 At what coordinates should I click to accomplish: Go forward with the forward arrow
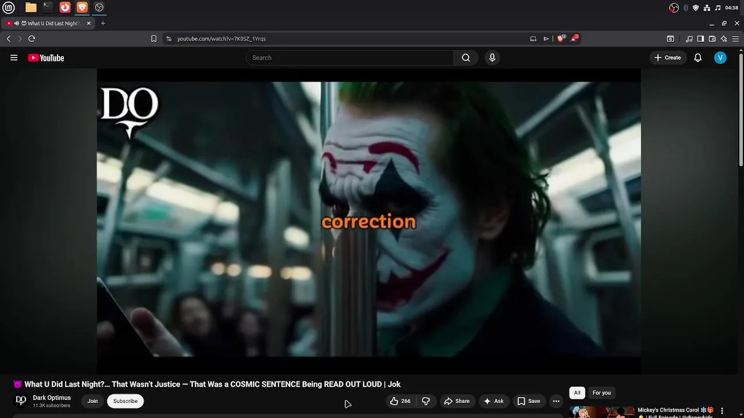[x=20, y=38]
